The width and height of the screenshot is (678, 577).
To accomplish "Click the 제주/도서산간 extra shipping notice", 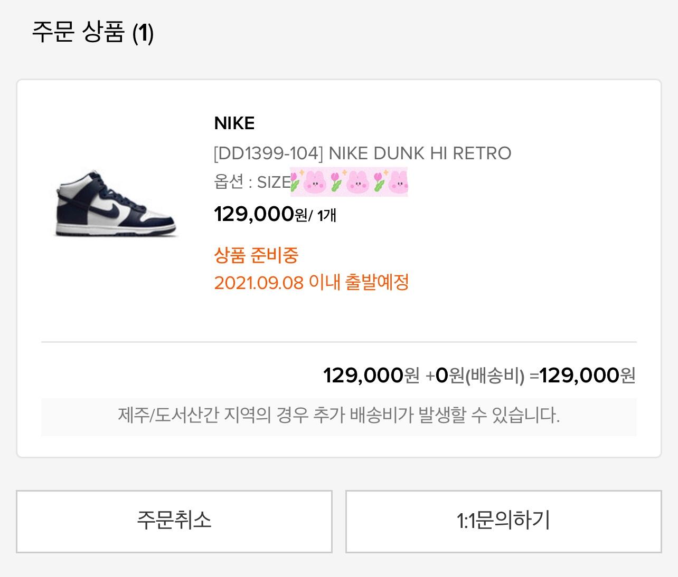I will pyautogui.click(x=338, y=416).
